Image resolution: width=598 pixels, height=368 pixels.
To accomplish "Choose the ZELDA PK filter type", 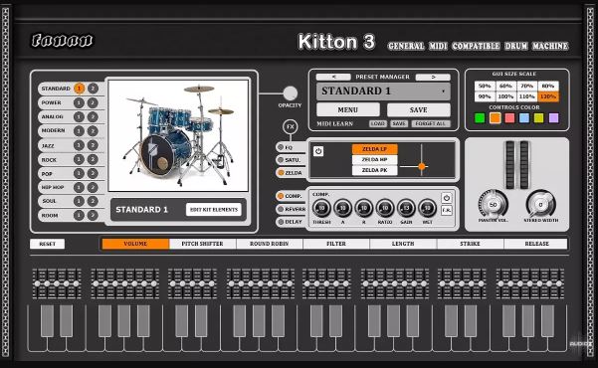I will [374, 170].
